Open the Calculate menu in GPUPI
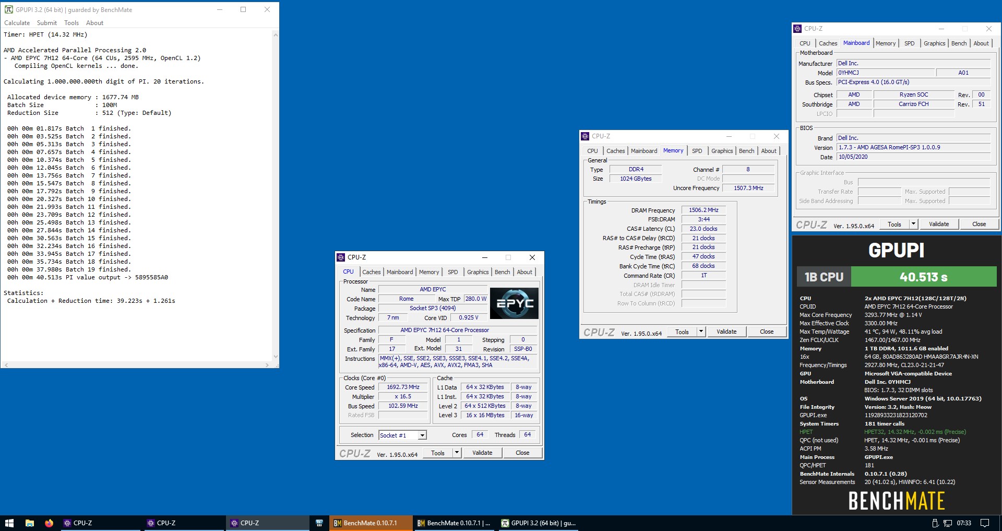This screenshot has height=531, width=1002. 17,23
